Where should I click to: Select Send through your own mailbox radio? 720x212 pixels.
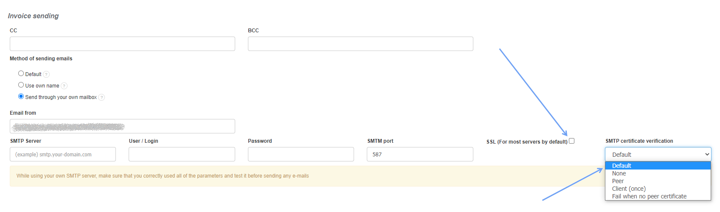point(21,96)
